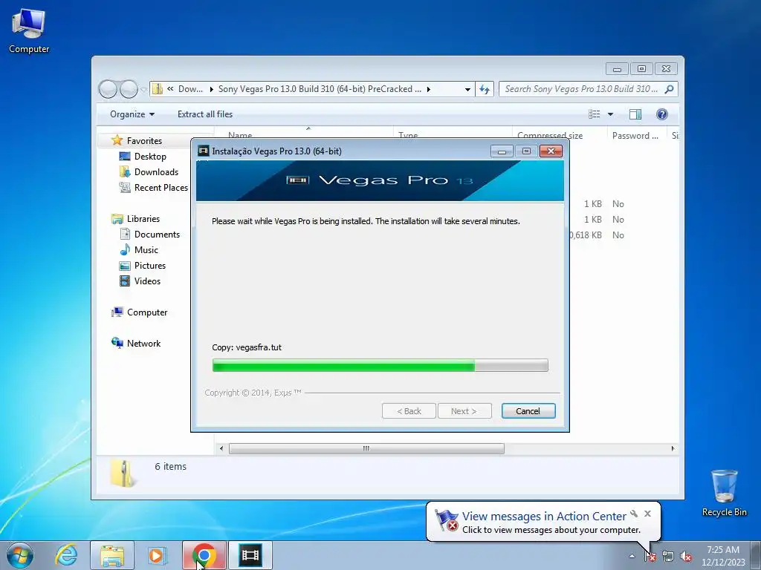The height and width of the screenshot is (570, 761).
Task: Expand the arrow after Dow... breadcrumb
Action: [x=211, y=89]
